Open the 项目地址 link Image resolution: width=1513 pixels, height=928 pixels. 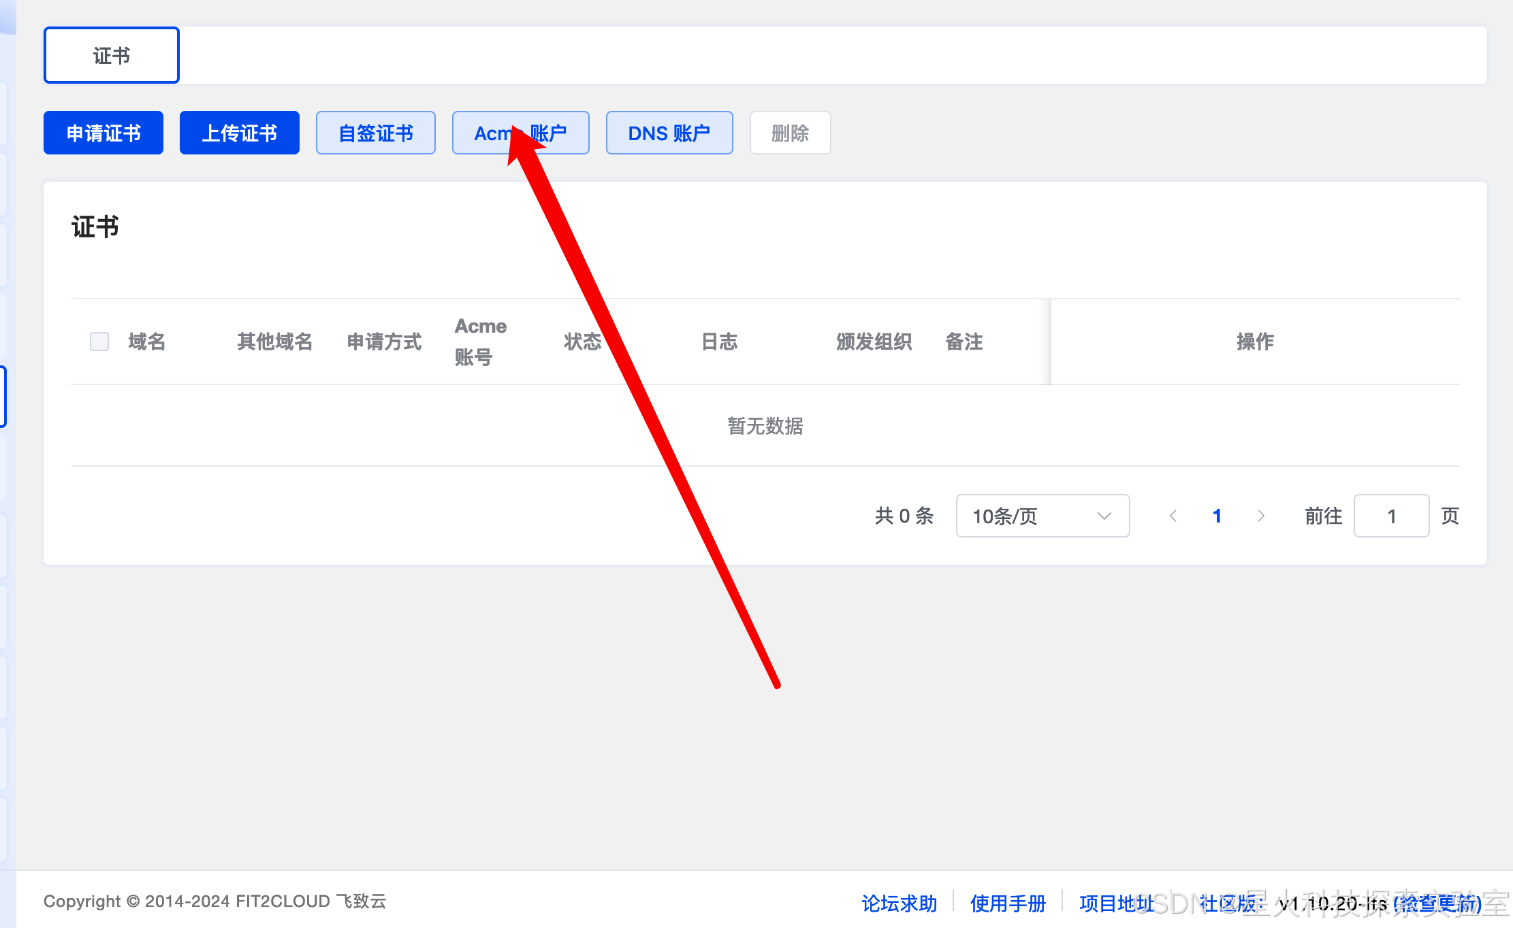1117,904
